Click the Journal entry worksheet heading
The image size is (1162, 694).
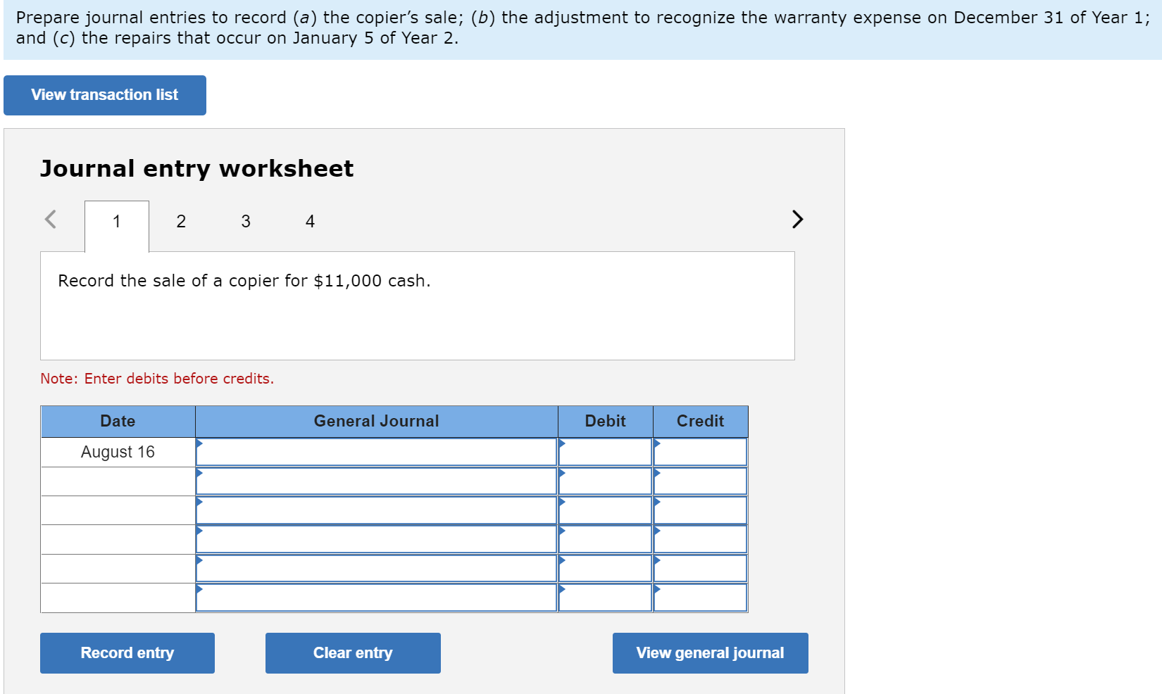pyautogui.click(x=197, y=169)
